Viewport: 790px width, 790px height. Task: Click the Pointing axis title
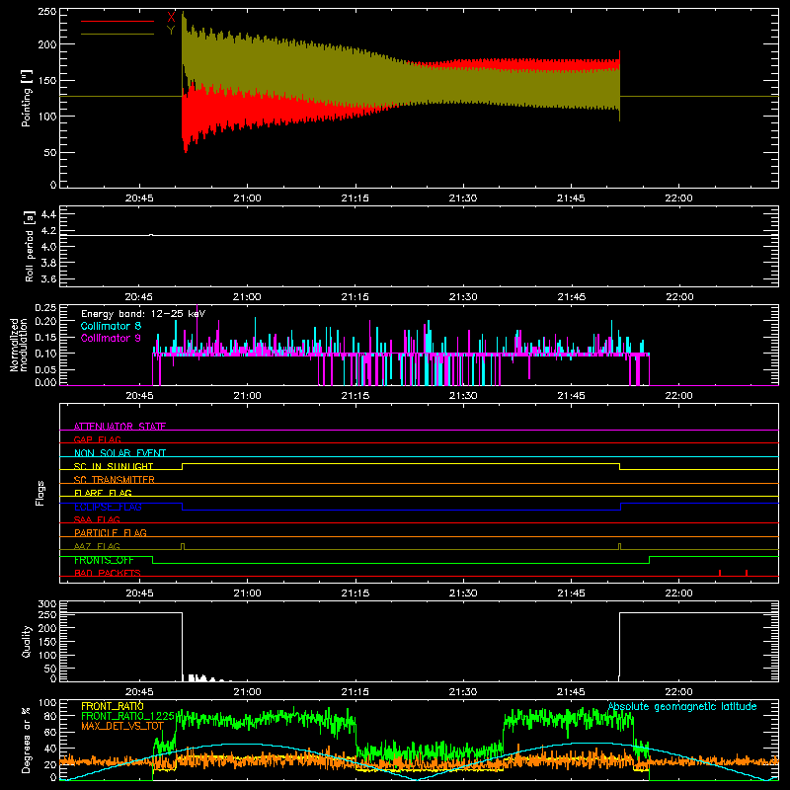tap(27, 98)
